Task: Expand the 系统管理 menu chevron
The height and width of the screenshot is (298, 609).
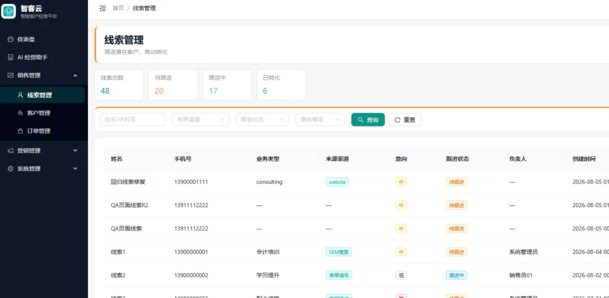Action: pyautogui.click(x=76, y=169)
